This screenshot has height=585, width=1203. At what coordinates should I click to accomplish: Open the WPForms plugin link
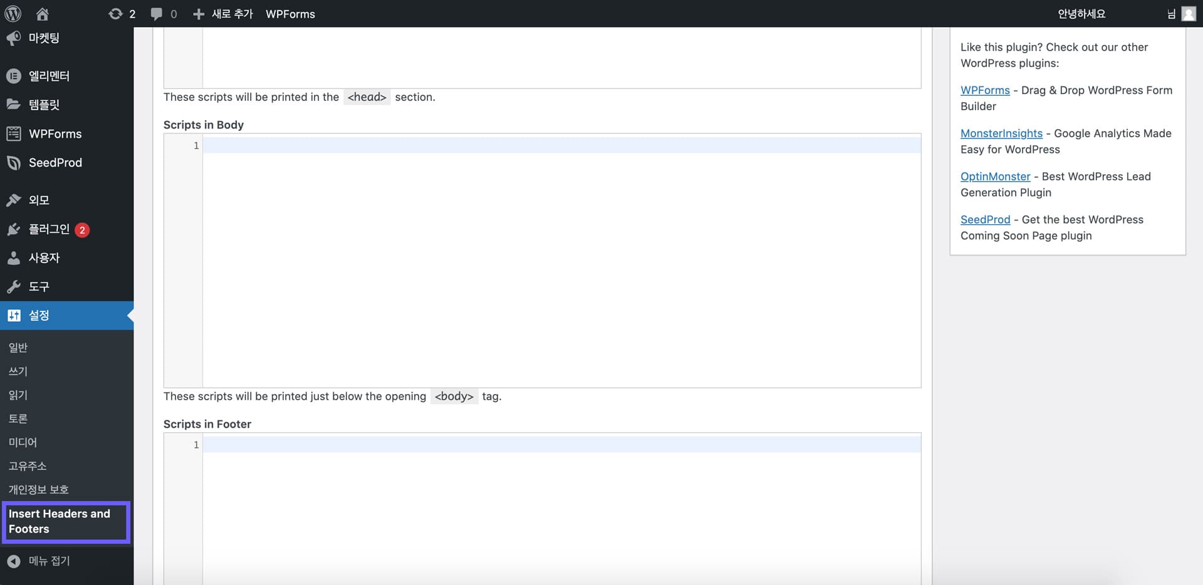tap(985, 90)
